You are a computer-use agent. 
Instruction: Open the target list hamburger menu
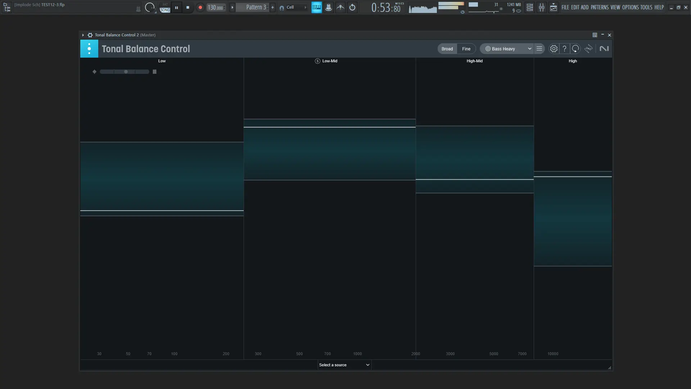point(539,49)
